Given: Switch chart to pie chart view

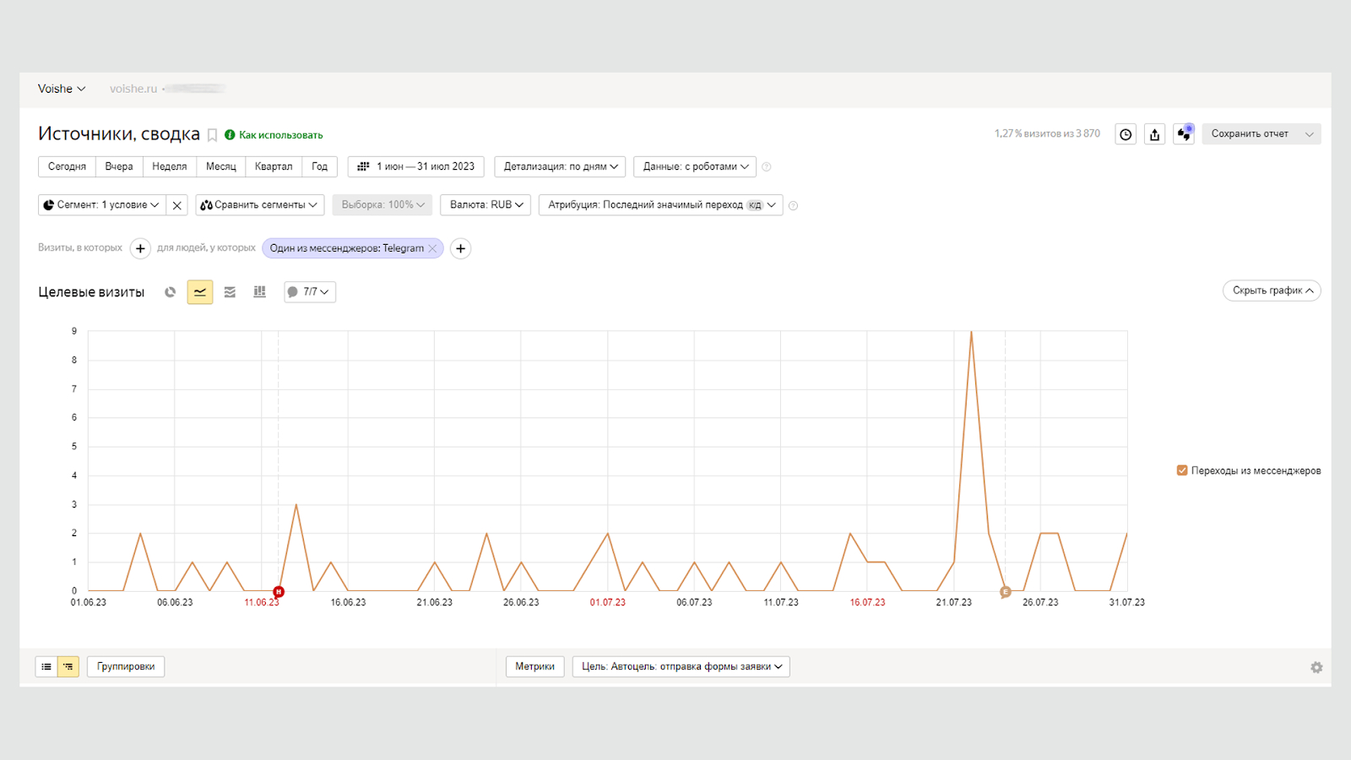Looking at the screenshot, I should coord(171,292).
